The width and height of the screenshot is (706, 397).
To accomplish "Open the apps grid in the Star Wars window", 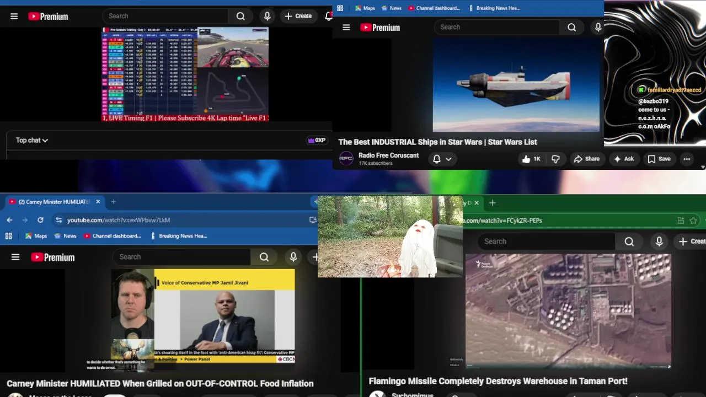I will point(340,8).
